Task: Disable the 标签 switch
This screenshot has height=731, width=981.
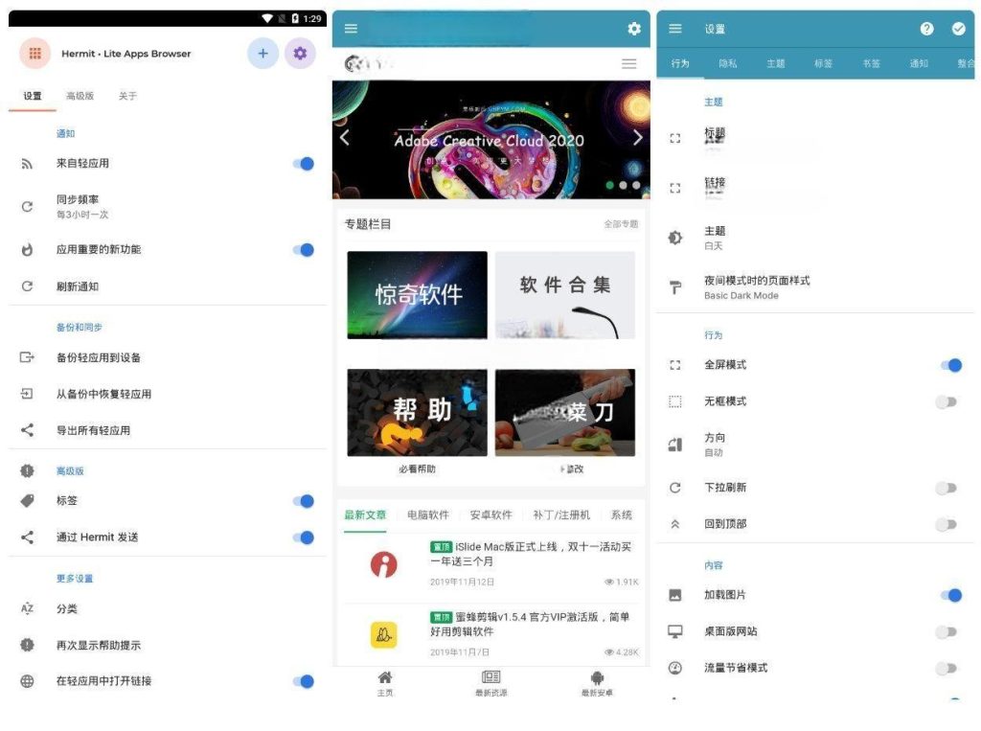Action: click(x=304, y=501)
